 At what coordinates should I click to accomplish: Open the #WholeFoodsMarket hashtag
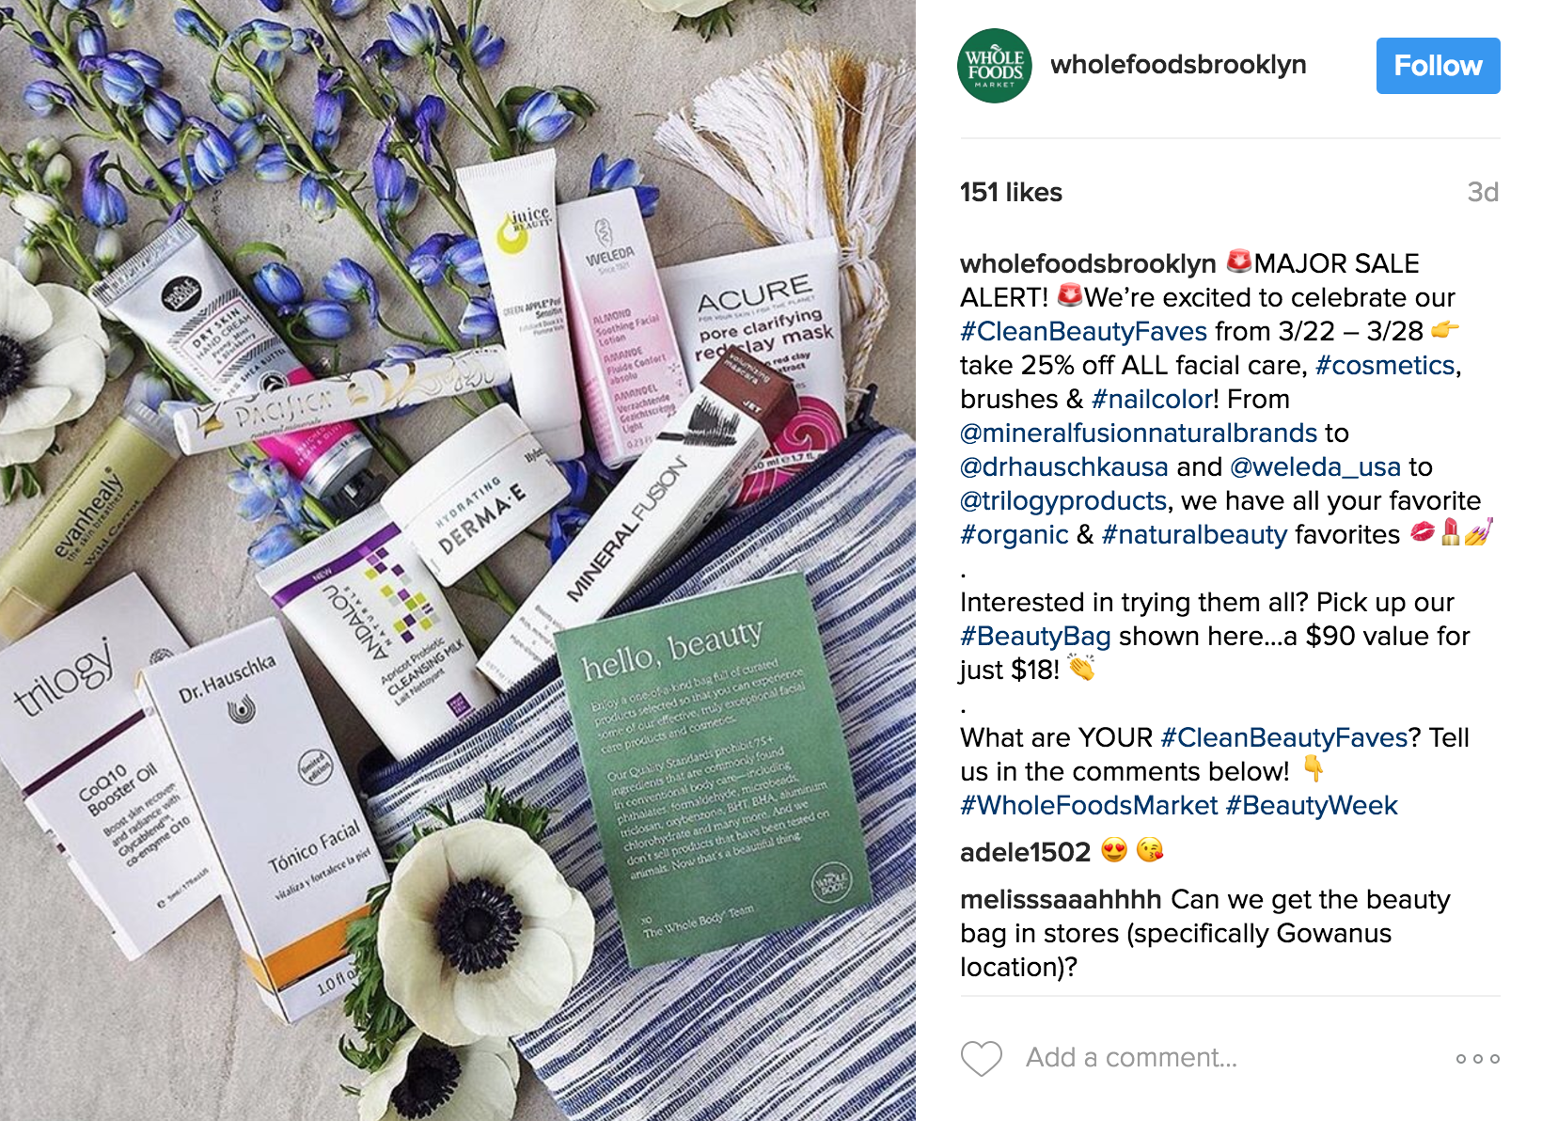coord(1089,805)
